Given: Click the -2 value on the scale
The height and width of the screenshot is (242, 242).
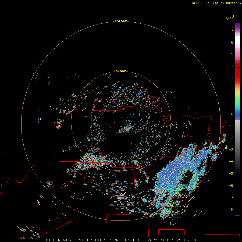Looking at the screenshot, I should [x=231, y=138].
